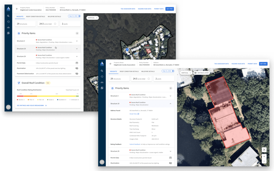
Task: Click the recenter map icon
Action: coord(264,150)
